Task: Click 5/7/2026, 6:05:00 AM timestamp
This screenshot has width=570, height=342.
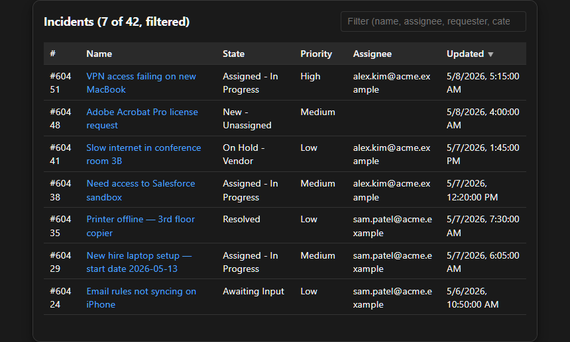Action: pos(483,262)
